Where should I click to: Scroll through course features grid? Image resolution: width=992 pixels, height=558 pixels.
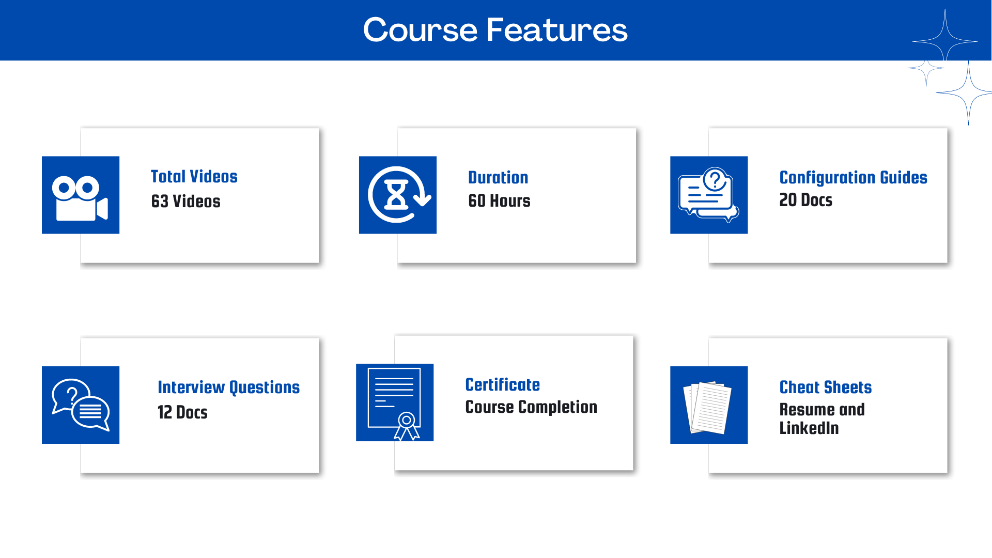click(496, 300)
